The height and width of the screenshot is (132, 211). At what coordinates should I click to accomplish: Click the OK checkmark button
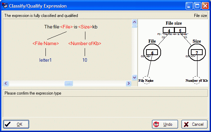[x=16, y=124]
